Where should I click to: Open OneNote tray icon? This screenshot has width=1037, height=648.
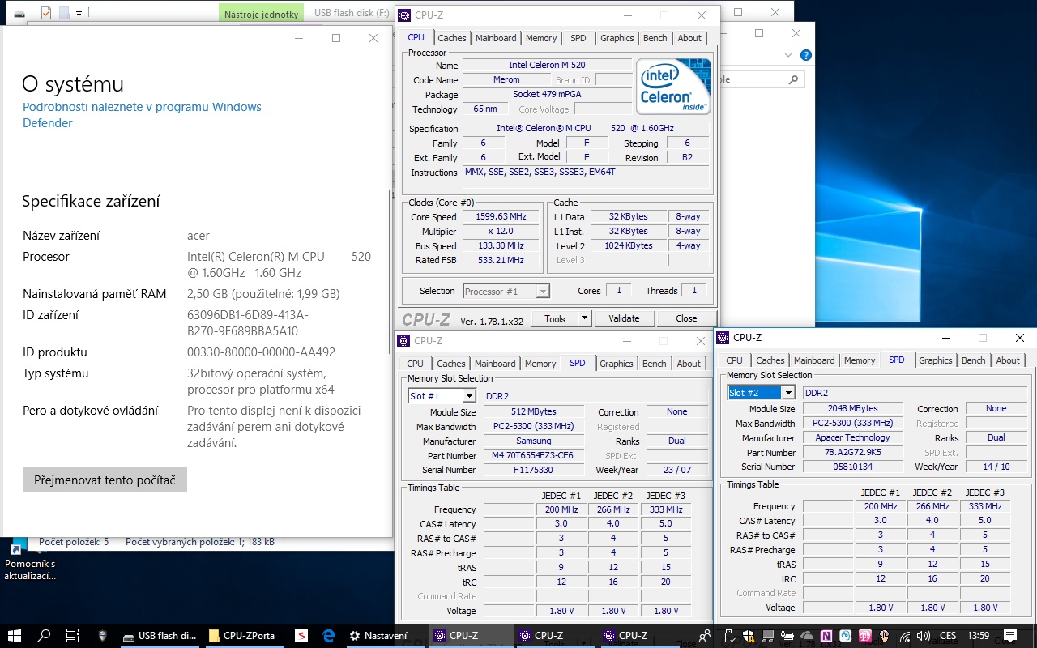tap(826, 636)
